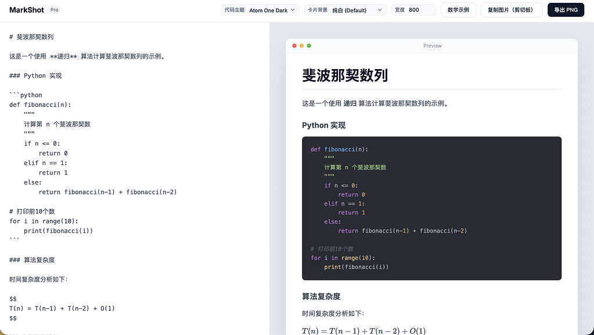This screenshot has width=594, height=335.
Task: Click the chevron arrow of the card background selector
Action: pos(380,10)
